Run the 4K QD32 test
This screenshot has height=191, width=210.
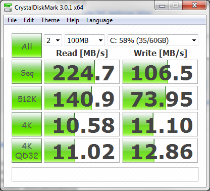(x=27, y=151)
